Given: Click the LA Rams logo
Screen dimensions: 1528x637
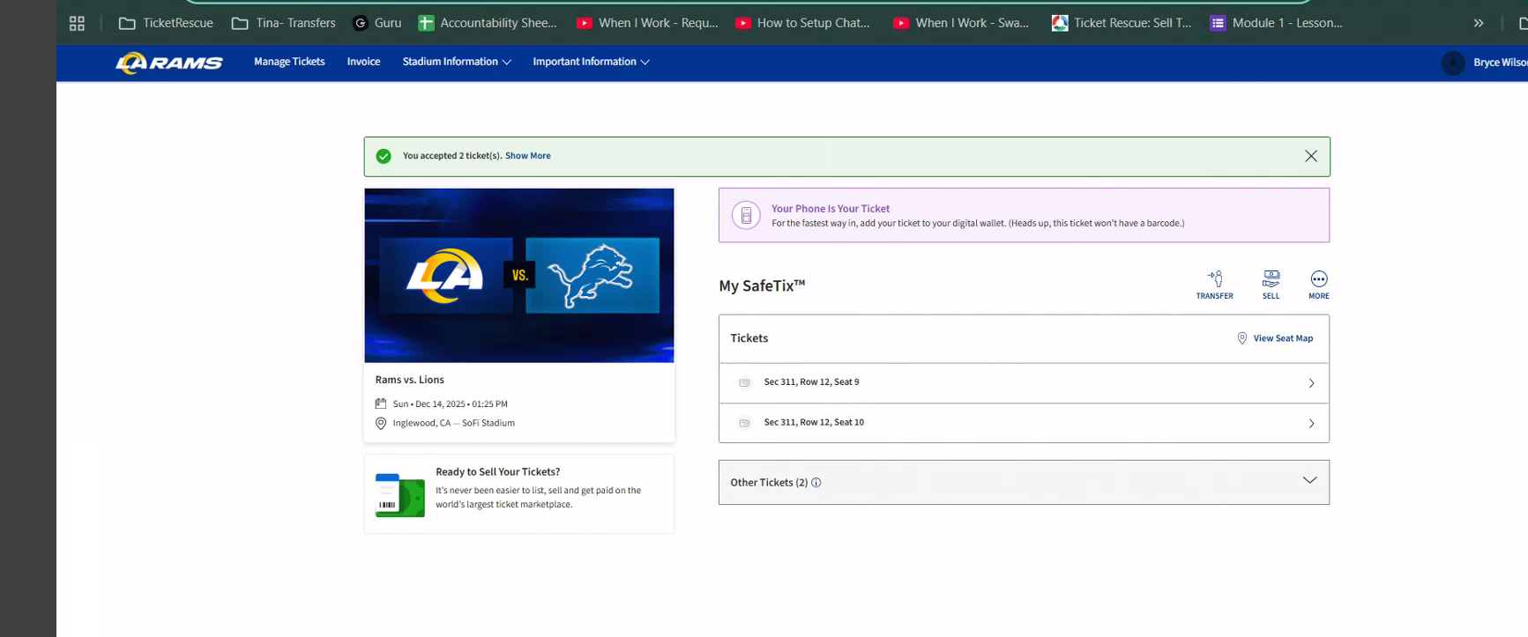Looking at the screenshot, I should (x=168, y=63).
